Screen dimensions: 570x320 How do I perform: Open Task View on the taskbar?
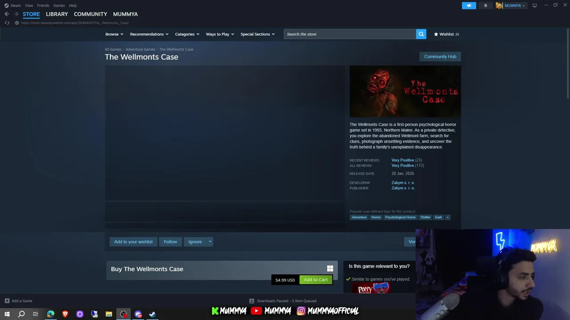click(x=36, y=314)
